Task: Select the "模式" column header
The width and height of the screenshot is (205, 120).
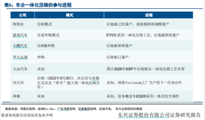Action: pyautogui.click(x=69, y=15)
